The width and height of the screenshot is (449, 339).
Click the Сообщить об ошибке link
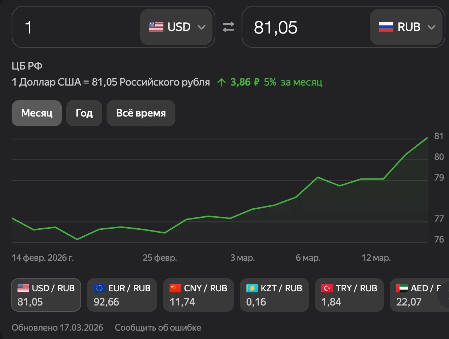click(x=158, y=328)
